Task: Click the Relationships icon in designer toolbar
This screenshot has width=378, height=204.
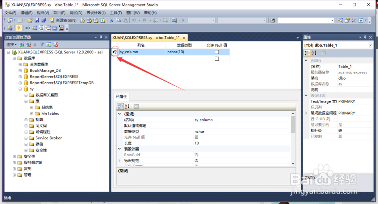Action: click(28, 28)
